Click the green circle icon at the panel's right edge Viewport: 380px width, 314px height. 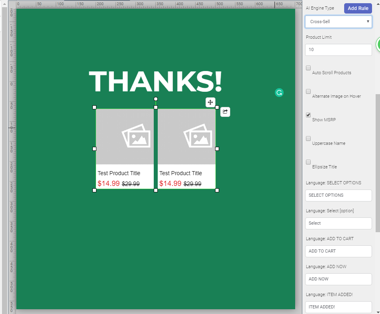pos(378,45)
